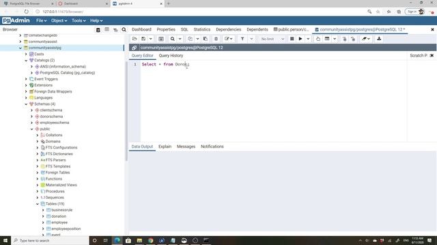Click the Edit pencil icon in query toolbar

click(x=229, y=39)
